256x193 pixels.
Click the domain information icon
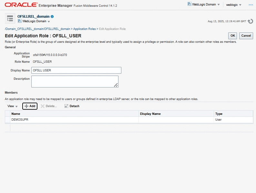pyautogui.click(x=52, y=16)
